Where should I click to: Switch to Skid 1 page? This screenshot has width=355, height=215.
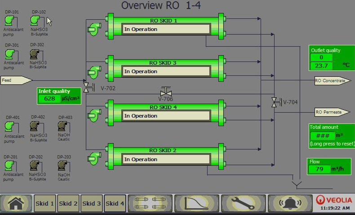point(44,203)
